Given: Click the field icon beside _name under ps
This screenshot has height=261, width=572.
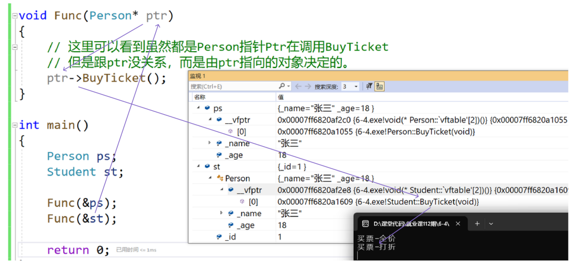Looking at the screenshot, I should click(x=219, y=143).
